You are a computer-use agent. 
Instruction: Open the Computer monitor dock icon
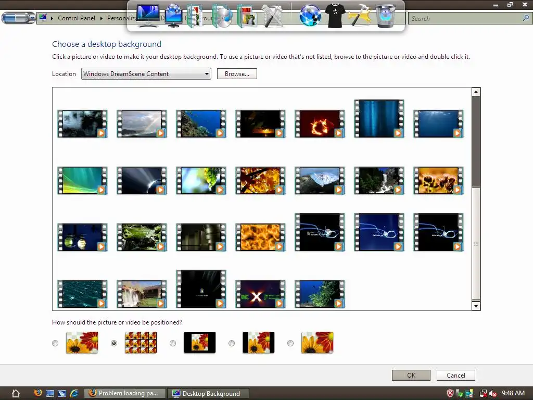click(x=148, y=16)
